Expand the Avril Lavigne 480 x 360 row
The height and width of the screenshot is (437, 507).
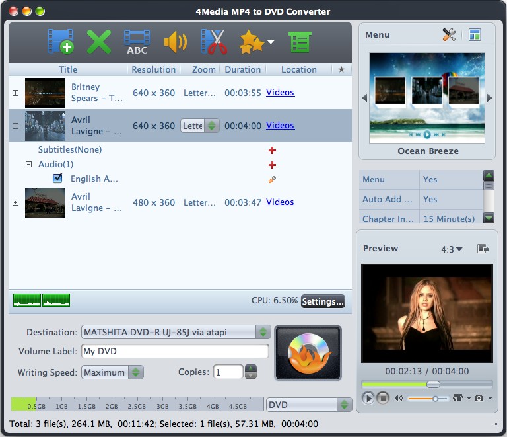[16, 203]
